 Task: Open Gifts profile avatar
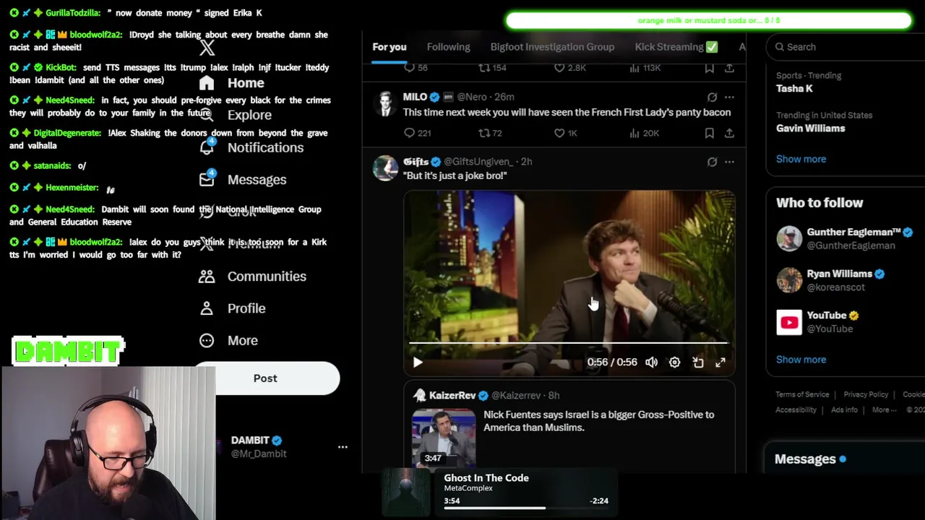385,168
